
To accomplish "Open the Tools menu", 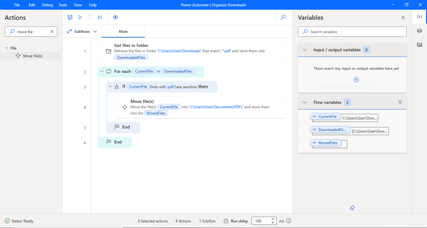I will coord(63,5).
